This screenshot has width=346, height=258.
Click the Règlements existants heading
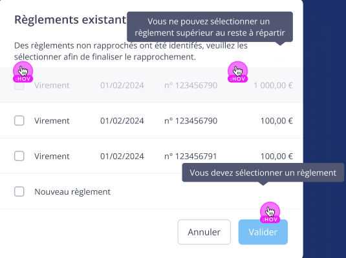[70, 19]
